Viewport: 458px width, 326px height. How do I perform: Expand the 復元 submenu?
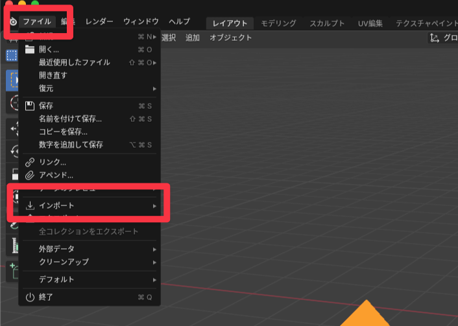tap(90, 88)
